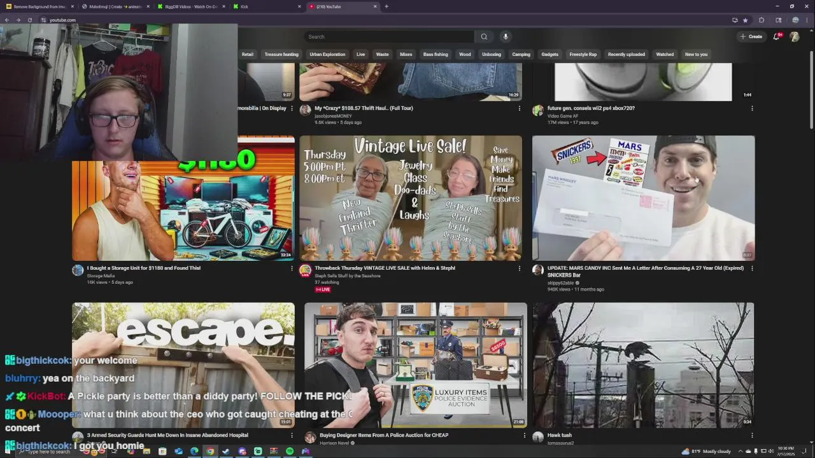The height and width of the screenshot is (458, 815).
Task: Open the Luxury Items police auction thumbnail
Action: (x=416, y=365)
